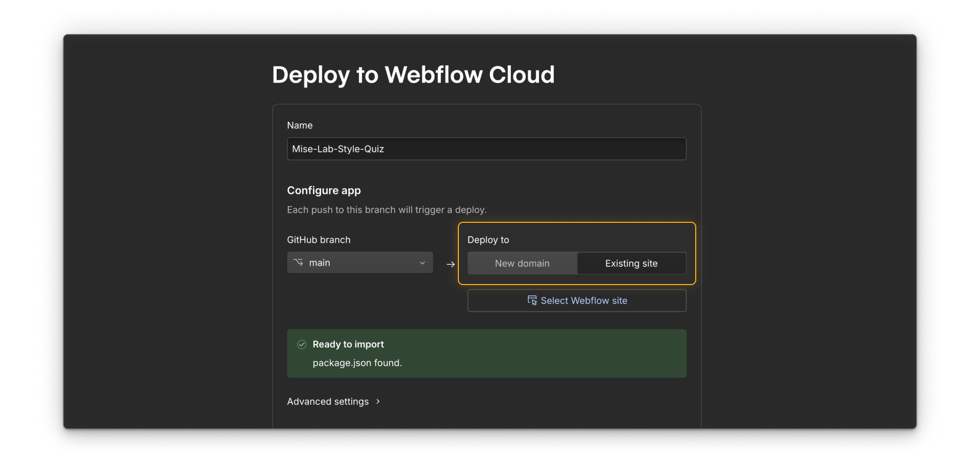Click the 'package.json found.' text
Screen dimensions: 980x463
[357, 363]
